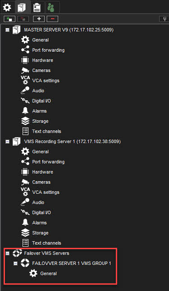Image resolution: width=169 pixels, height=291 pixels.
Task: Click the add server toolbar icon
Action: (9, 19)
